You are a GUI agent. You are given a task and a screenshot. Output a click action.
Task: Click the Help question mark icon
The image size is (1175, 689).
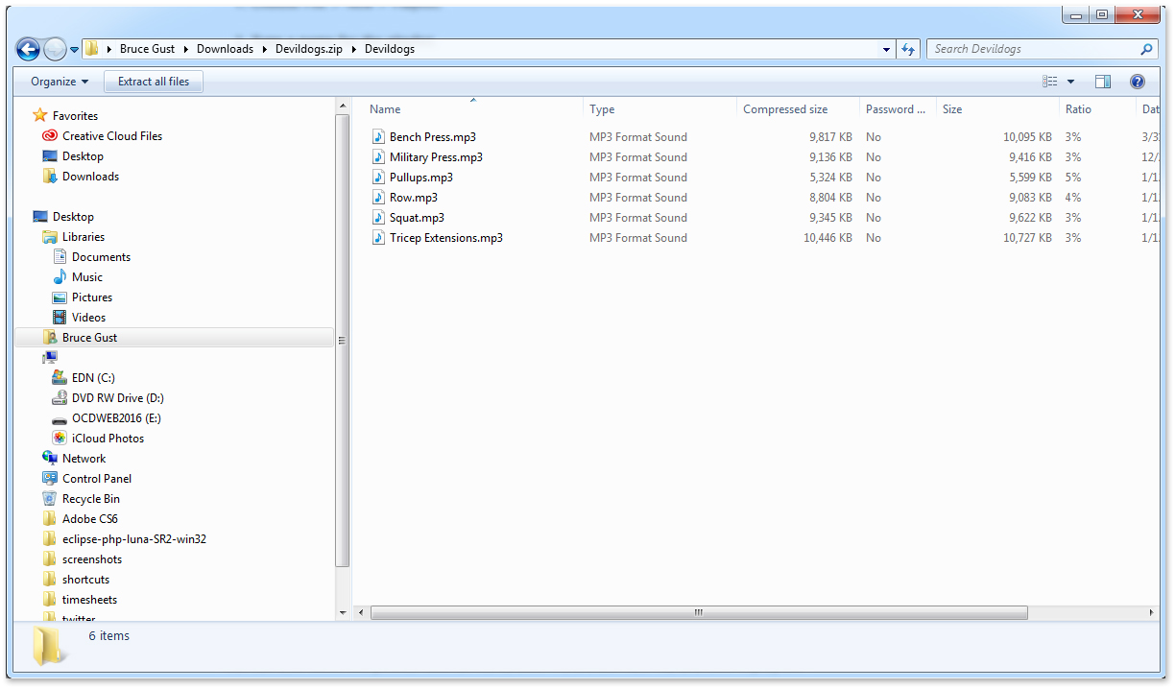[x=1138, y=82]
